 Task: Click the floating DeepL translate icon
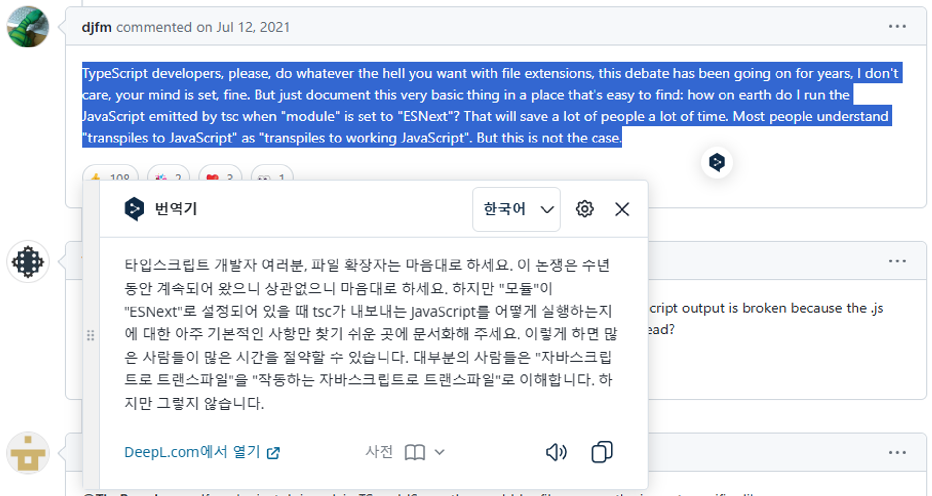click(x=717, y=162)
